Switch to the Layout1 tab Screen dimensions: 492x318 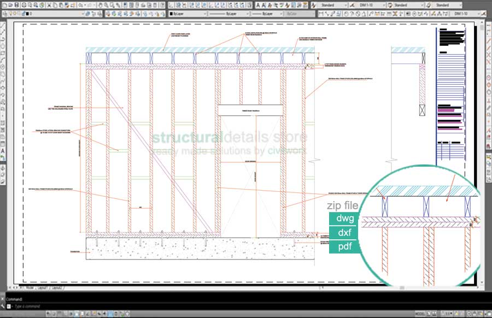(x=40, y=287)
